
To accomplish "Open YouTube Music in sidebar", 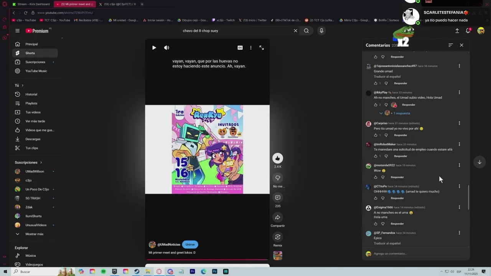I will click(x=35, y=71).
